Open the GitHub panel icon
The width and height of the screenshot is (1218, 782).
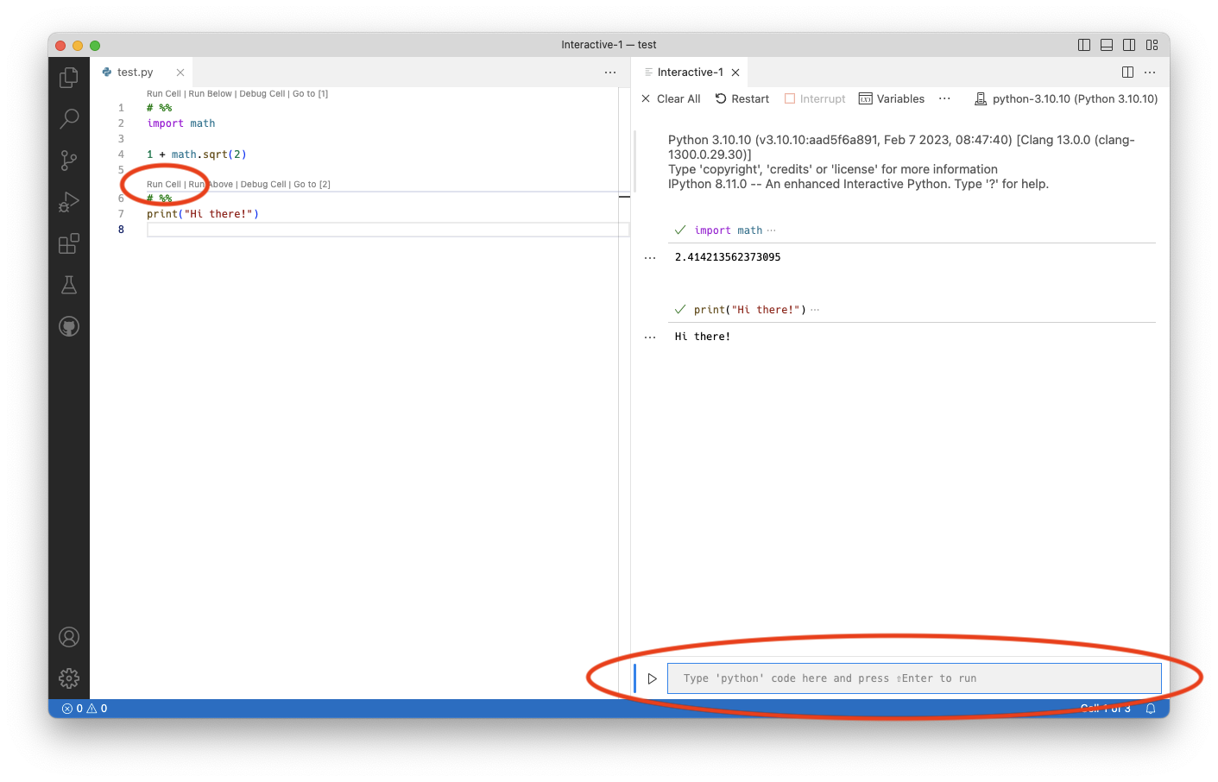pyautogui.click(x=69, y=326)
